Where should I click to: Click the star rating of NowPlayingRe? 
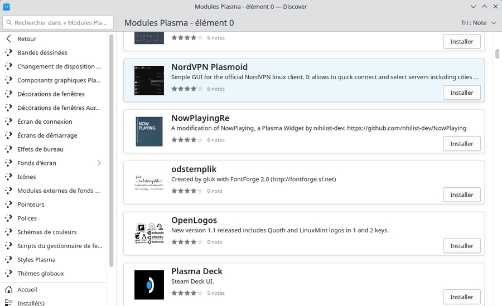tap(187, 140)
